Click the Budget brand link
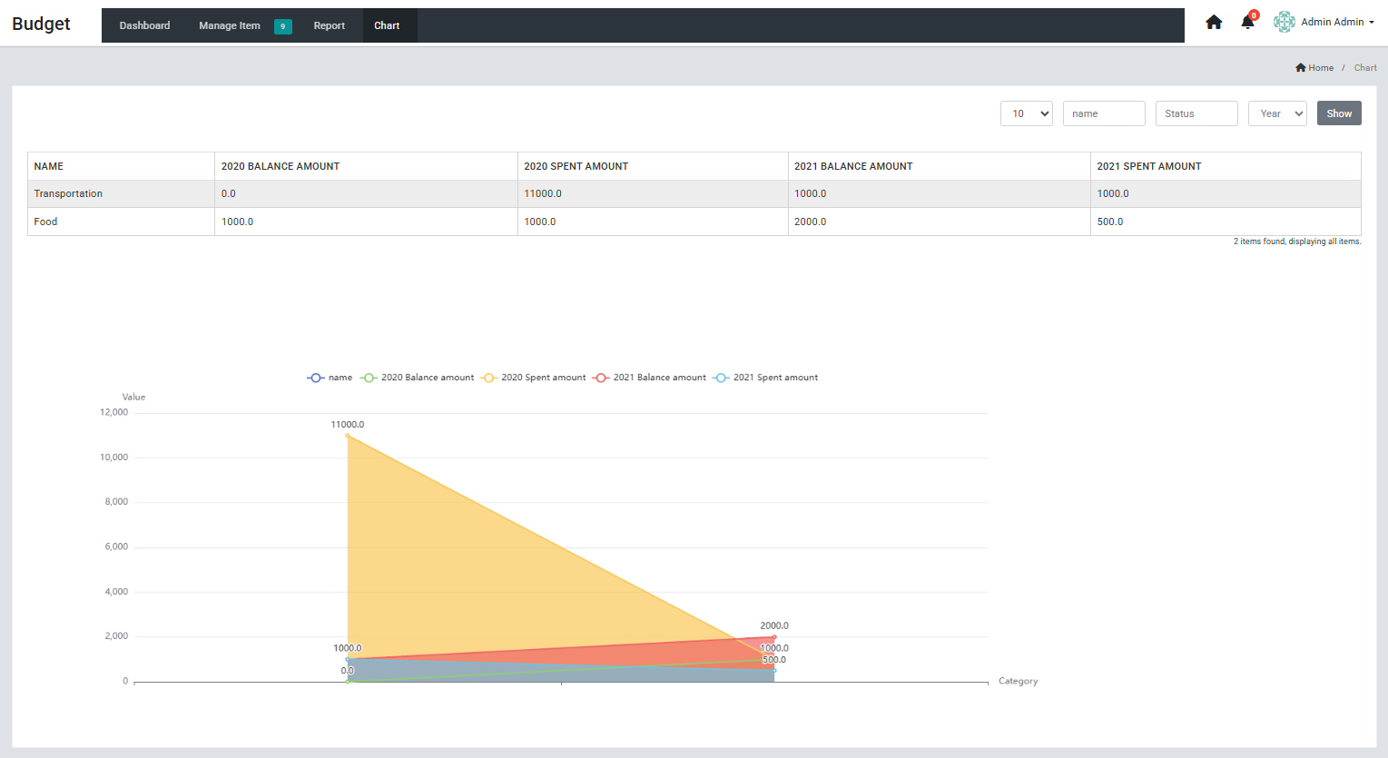This screenshot has width=1388, height=758. [41, 24]
